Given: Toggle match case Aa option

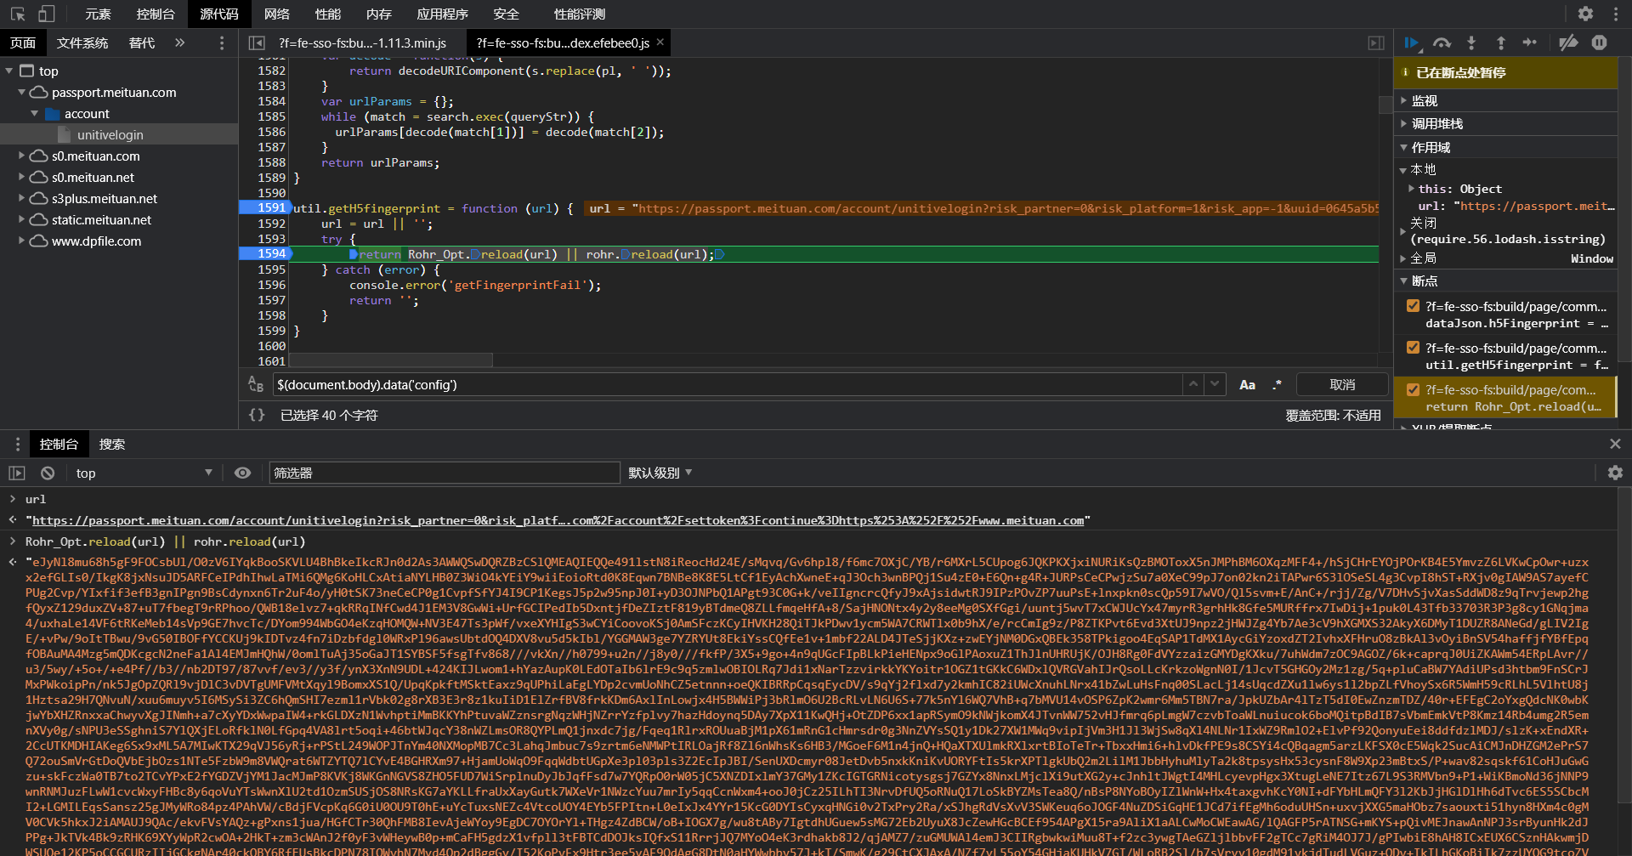Looking at the screenshot, I should click(1247, 385).
